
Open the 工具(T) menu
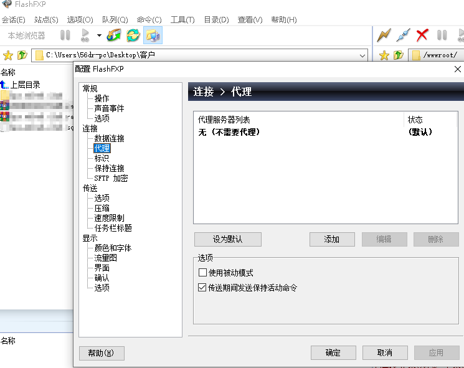(x=182, y=20)
